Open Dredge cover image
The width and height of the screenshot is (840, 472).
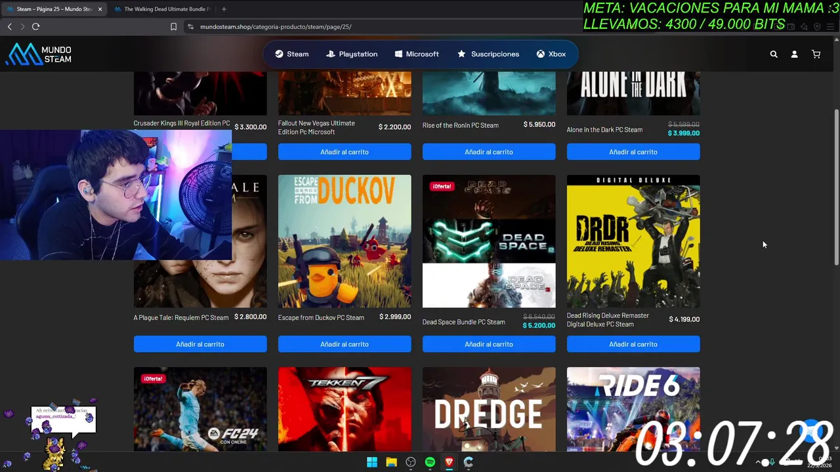pos(489,409)
